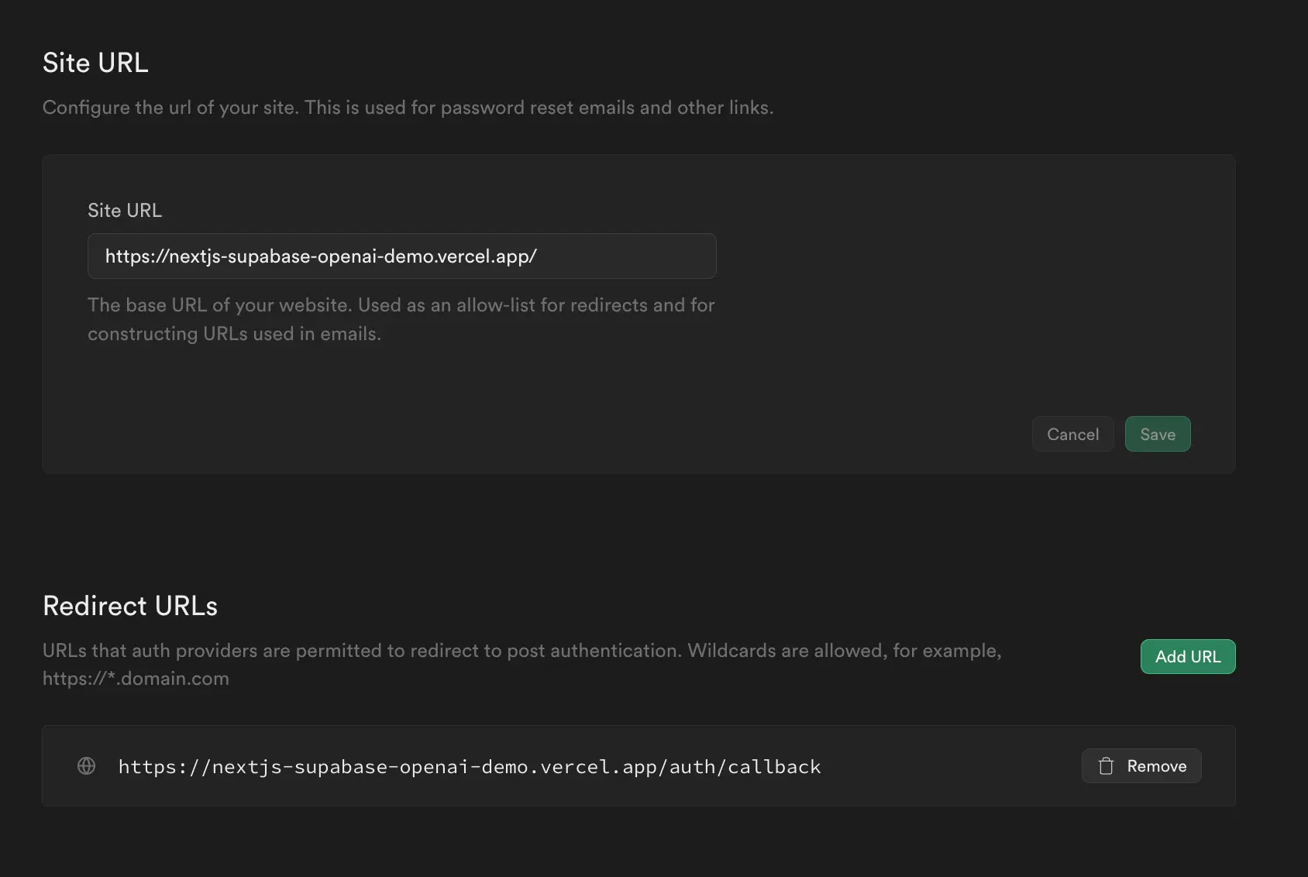This screenshot has height=877, width=1308.
Task: Click the large Site URL section heading
Action: [x=95, y=63]
